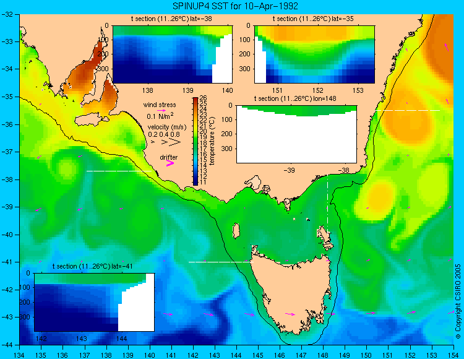Click King Island northwest of Tasmania
This screenshot has width=464, height=359.
tap(236, 231)
